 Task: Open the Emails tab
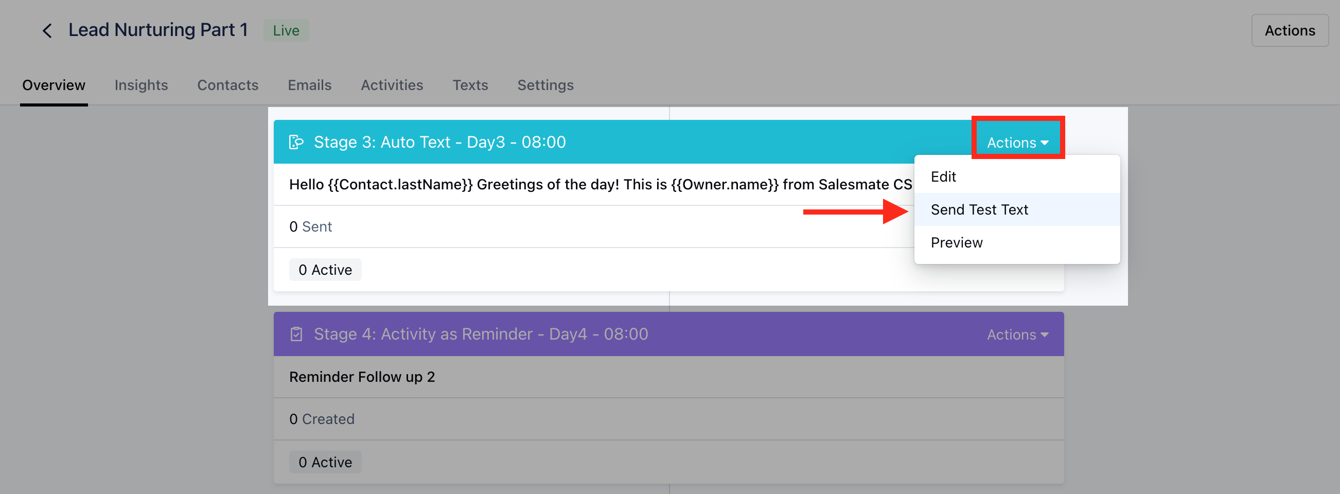[x=309, y=85]
